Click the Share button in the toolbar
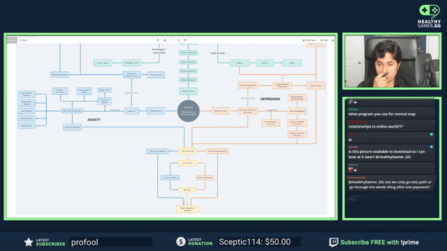447x251 pixels. click(324, 40)
